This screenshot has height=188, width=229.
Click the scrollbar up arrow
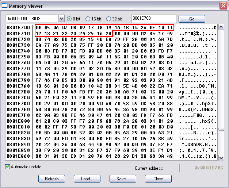[x=221, y=27]
